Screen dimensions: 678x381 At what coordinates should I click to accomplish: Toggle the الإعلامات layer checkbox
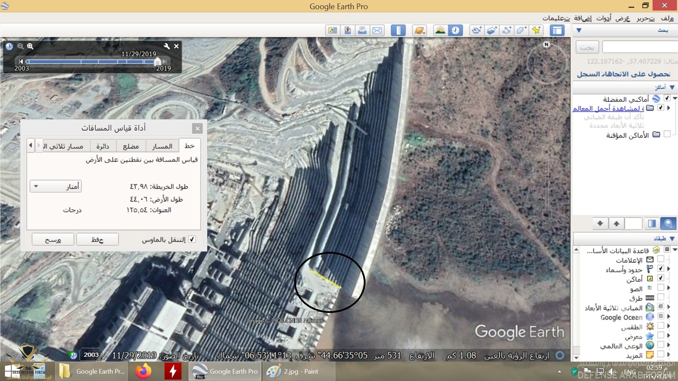point(661,259)
